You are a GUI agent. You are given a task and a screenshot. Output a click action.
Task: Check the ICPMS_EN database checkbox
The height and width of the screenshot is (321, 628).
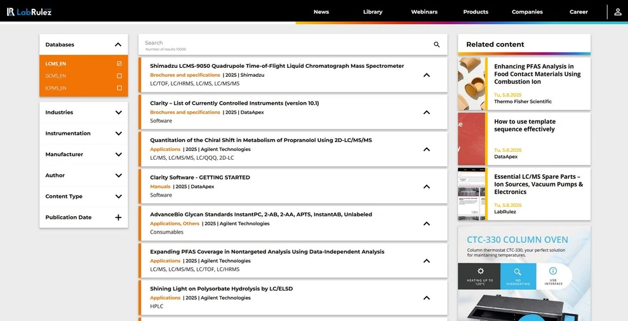(x=119, y=88)
